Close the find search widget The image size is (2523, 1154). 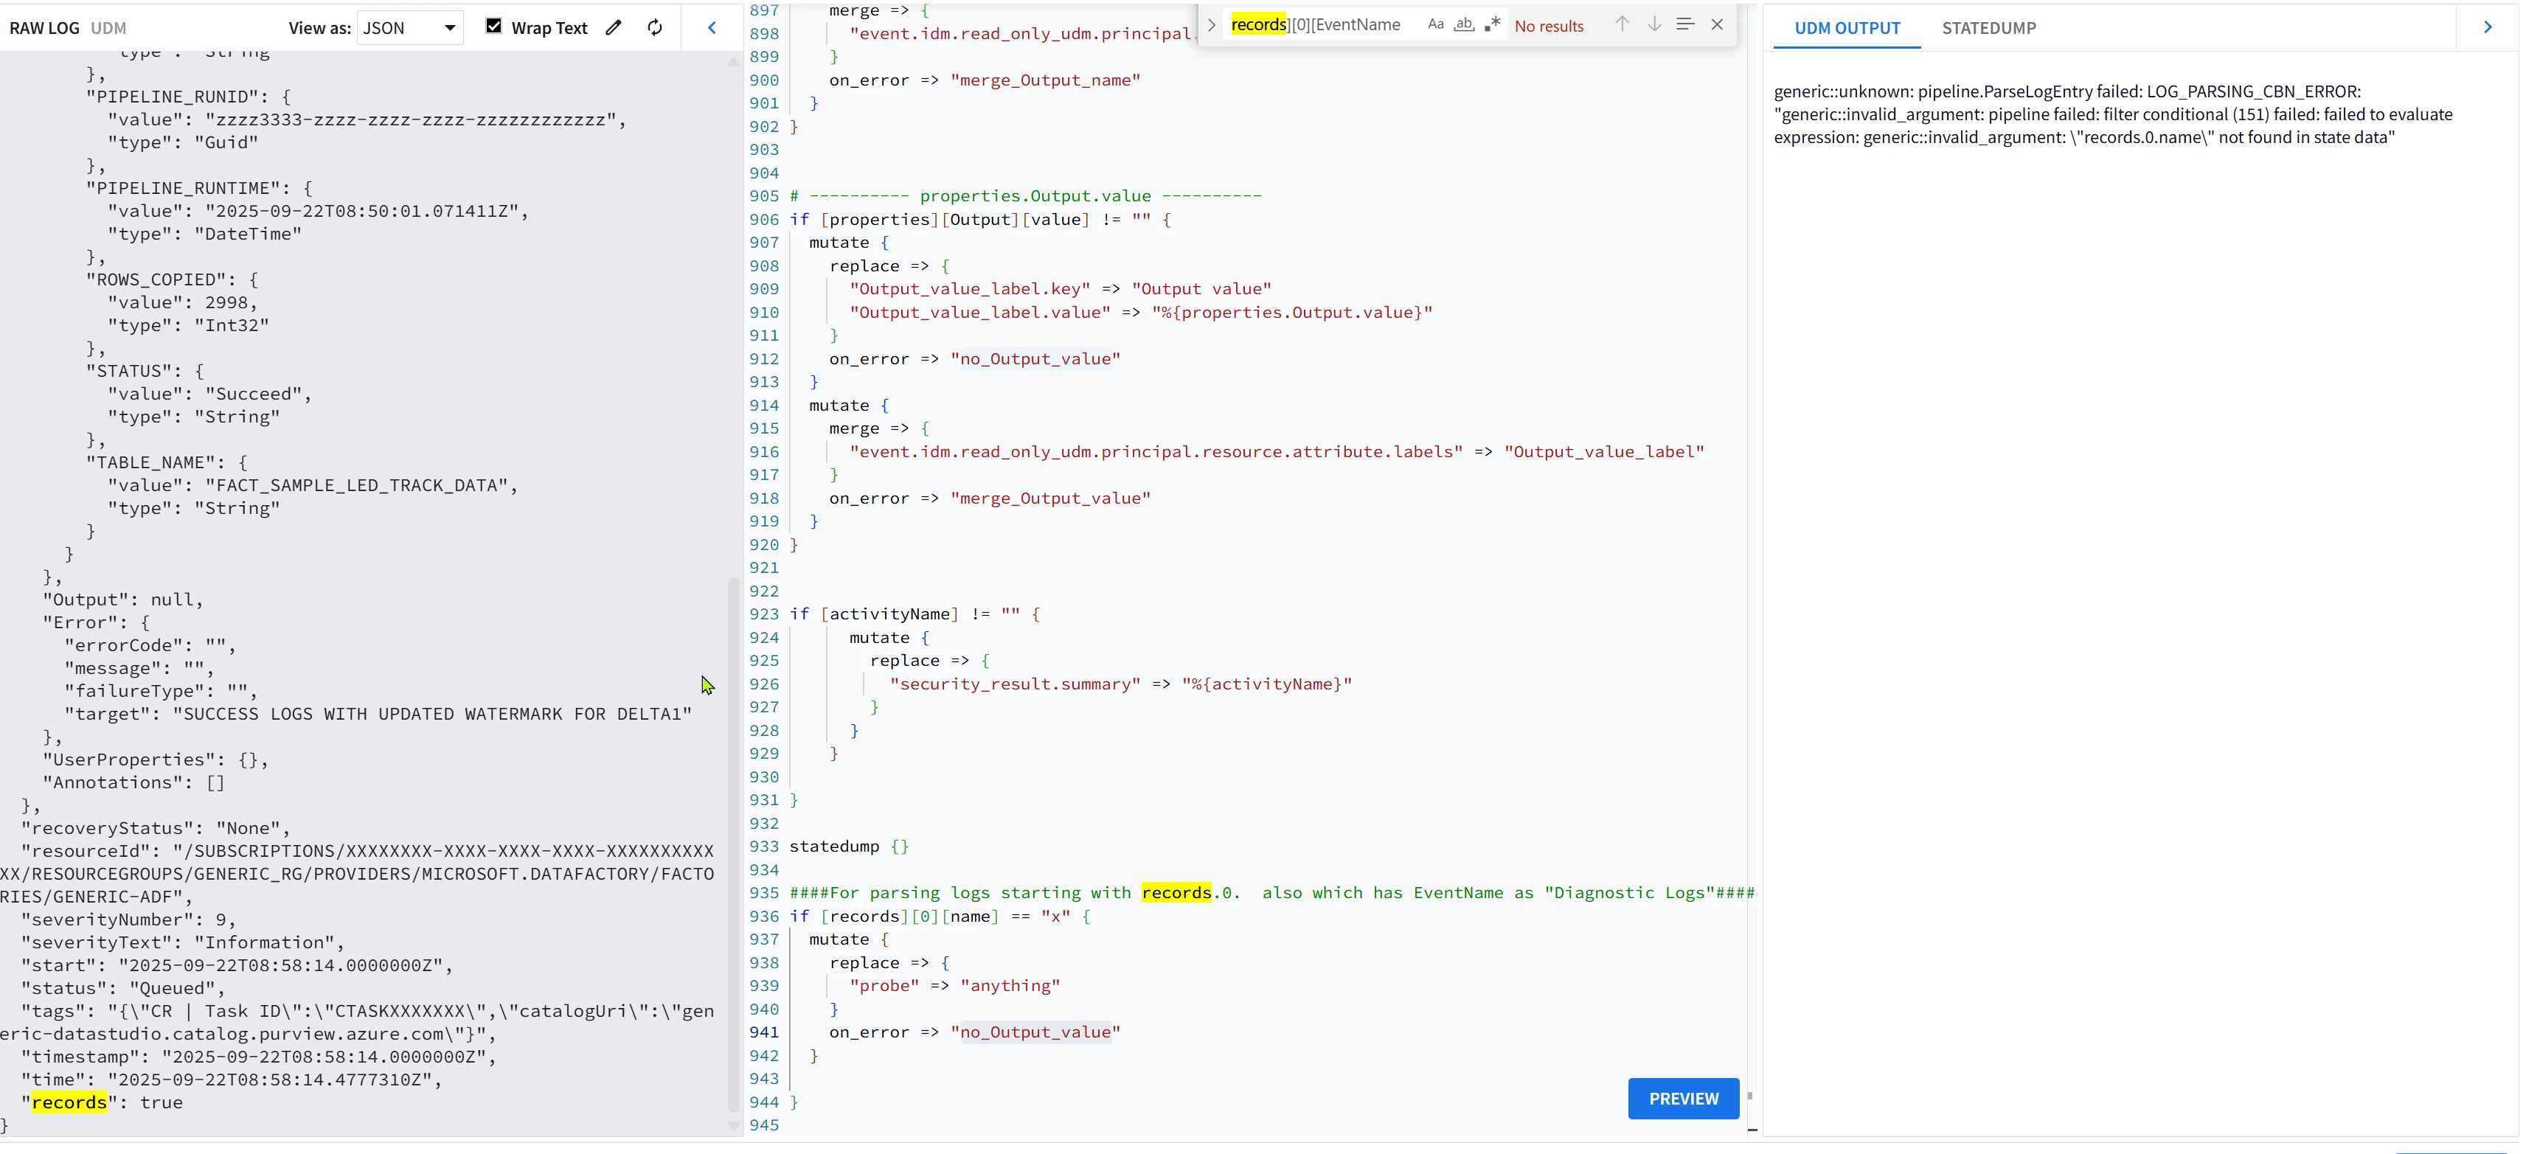[1717, 24]
